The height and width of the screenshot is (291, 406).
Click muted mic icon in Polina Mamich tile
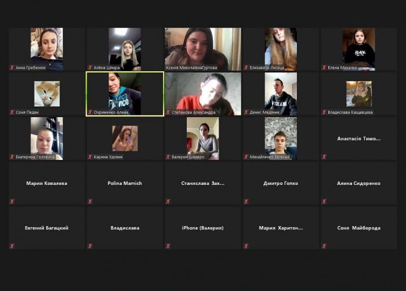point(90,201)
